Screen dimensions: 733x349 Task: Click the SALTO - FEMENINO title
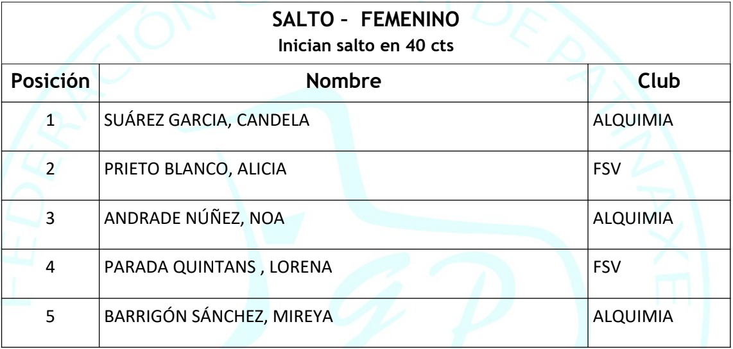coord(366,20)
